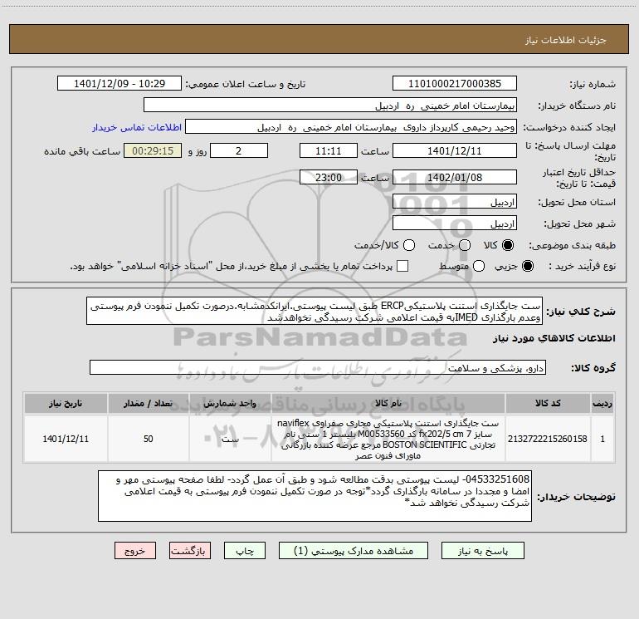Click announcement date field 1401/12/09 - 10:29
The image size is (639, 619).
(x=120, y=84)
